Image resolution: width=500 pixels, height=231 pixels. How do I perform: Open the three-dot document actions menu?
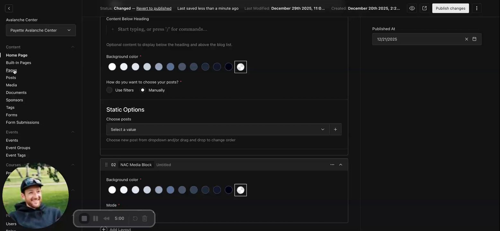(477, 8)
